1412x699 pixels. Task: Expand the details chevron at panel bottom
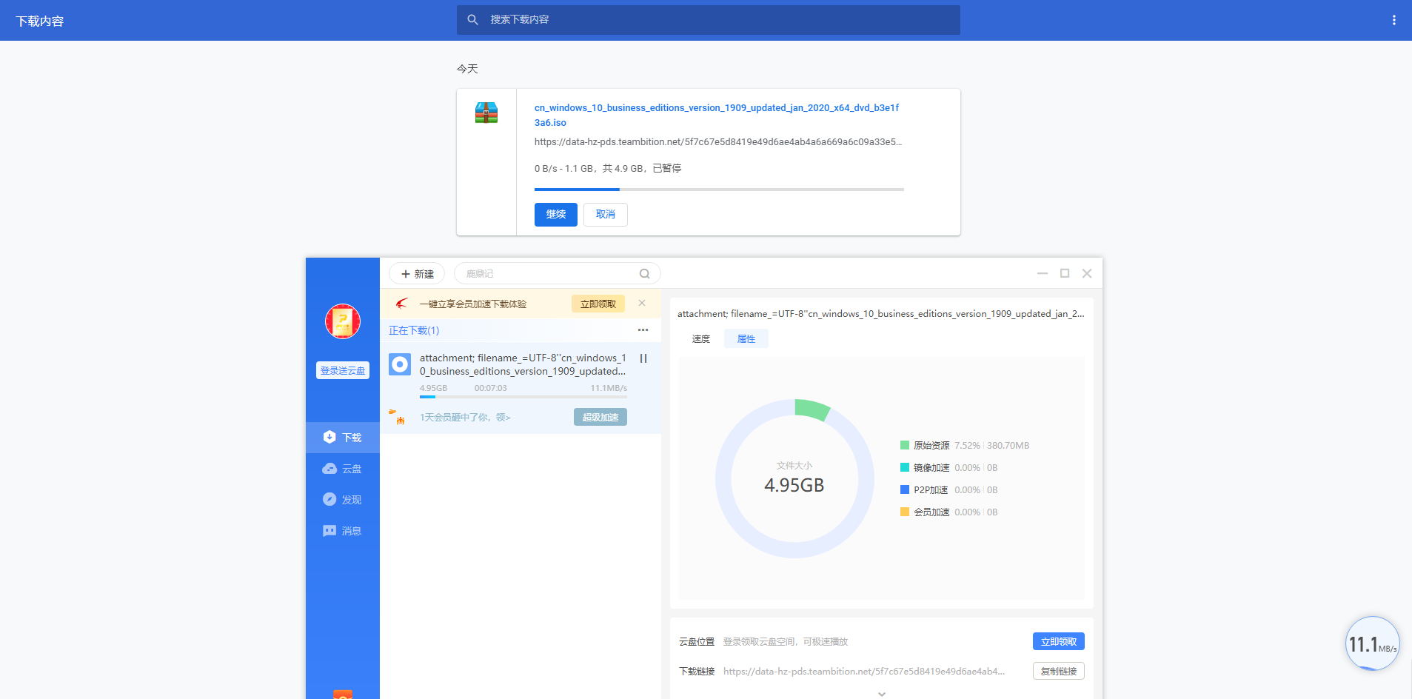tap(881, 694)
